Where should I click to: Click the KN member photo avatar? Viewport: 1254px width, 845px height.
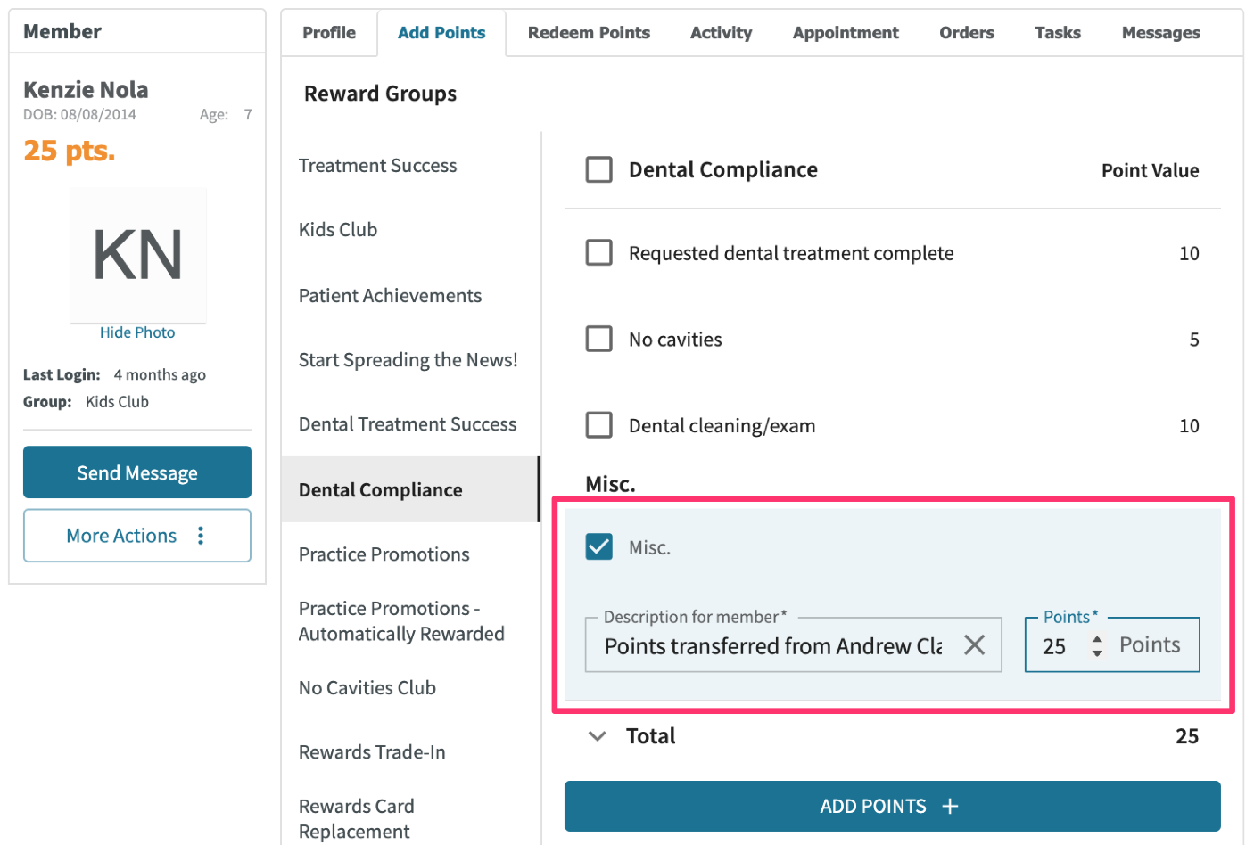tap(138, 255)
